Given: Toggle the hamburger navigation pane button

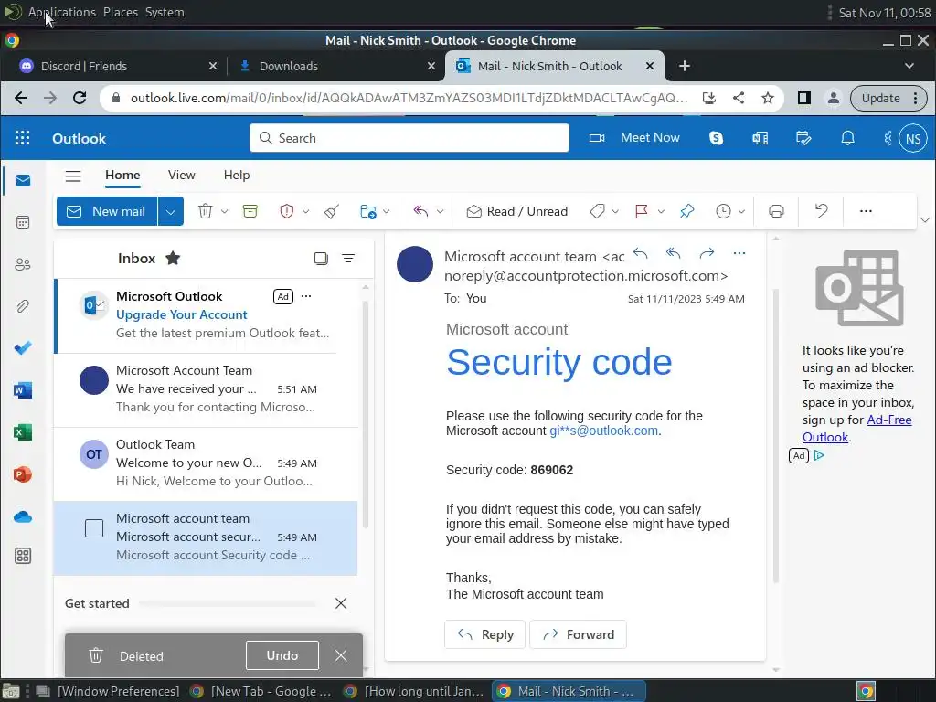Looking at the screenshot, I should 73,175.
